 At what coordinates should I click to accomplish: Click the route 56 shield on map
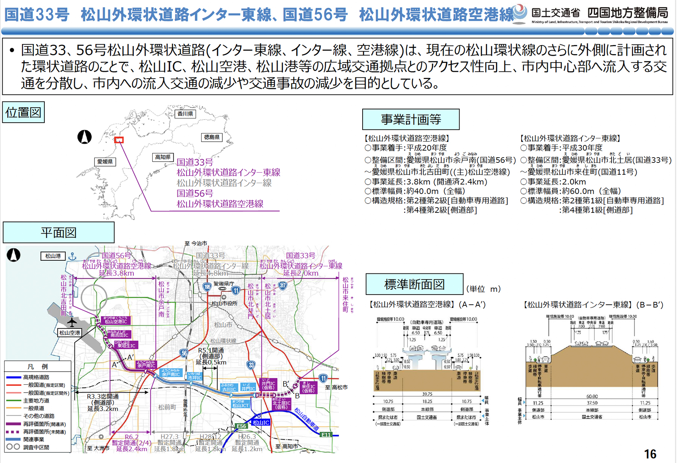coord(184,353)
